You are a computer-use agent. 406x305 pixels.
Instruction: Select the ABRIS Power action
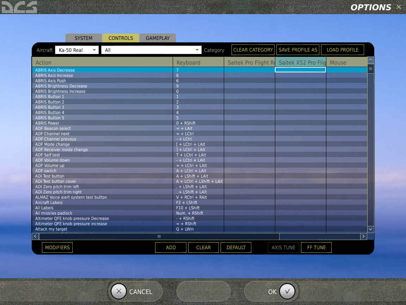(47, 123)
